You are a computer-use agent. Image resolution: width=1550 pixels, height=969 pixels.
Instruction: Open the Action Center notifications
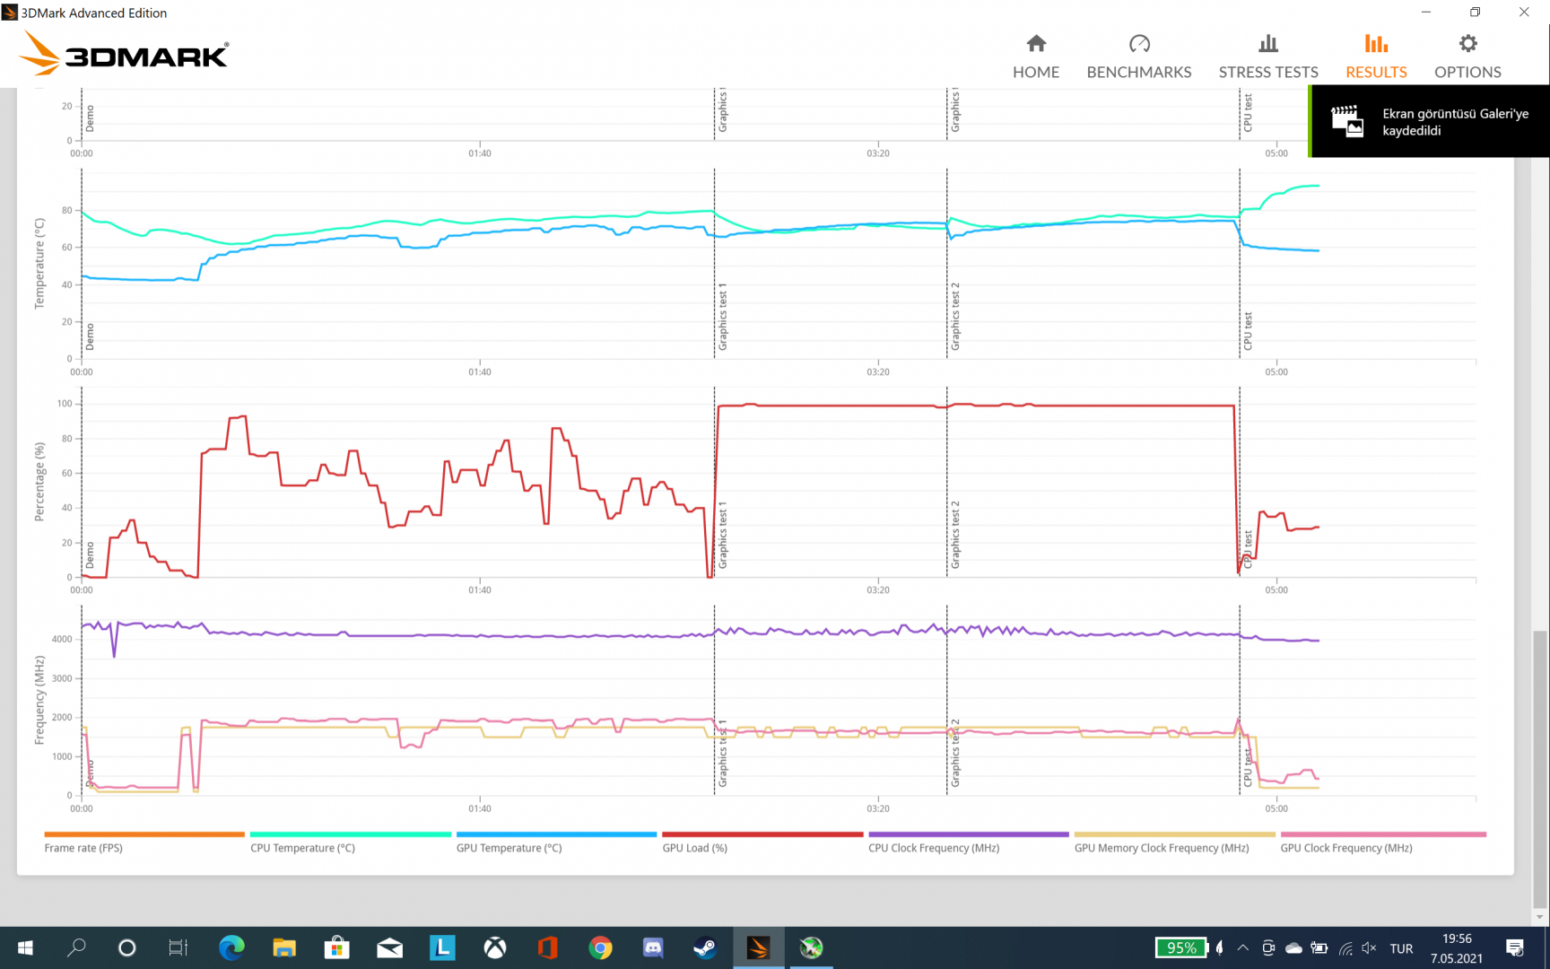[x=1515, y=947]
